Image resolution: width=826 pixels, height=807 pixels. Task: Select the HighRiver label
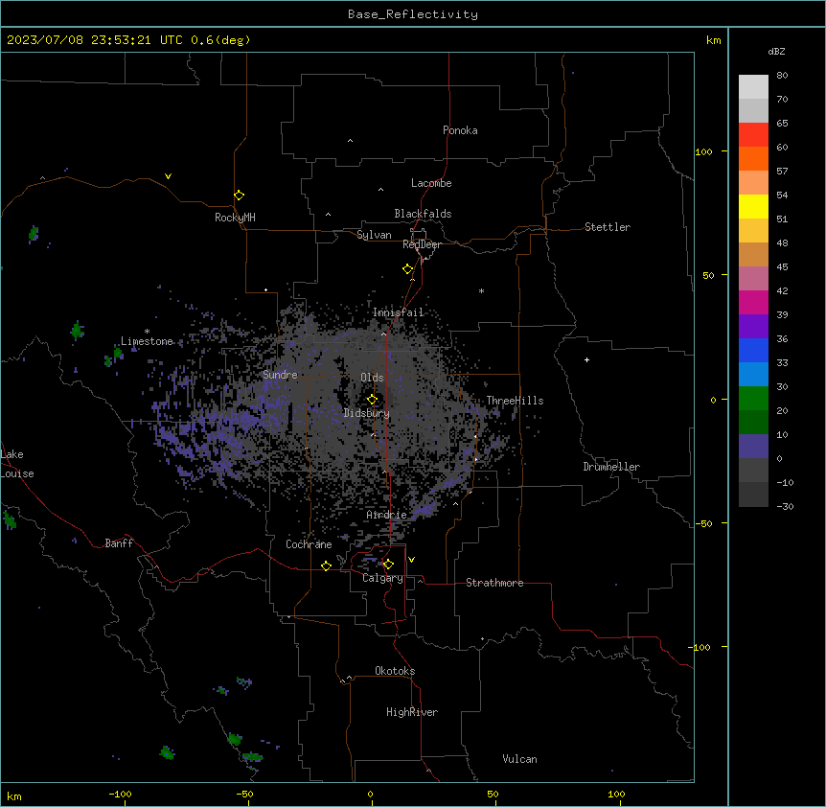click(412, 712)
